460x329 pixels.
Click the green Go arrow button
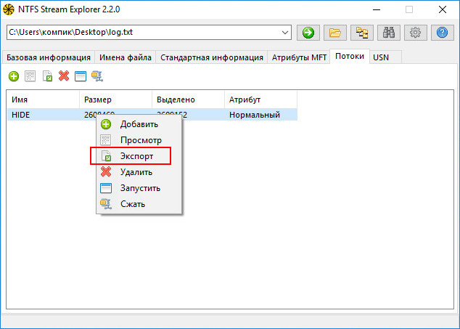(308, 33)
